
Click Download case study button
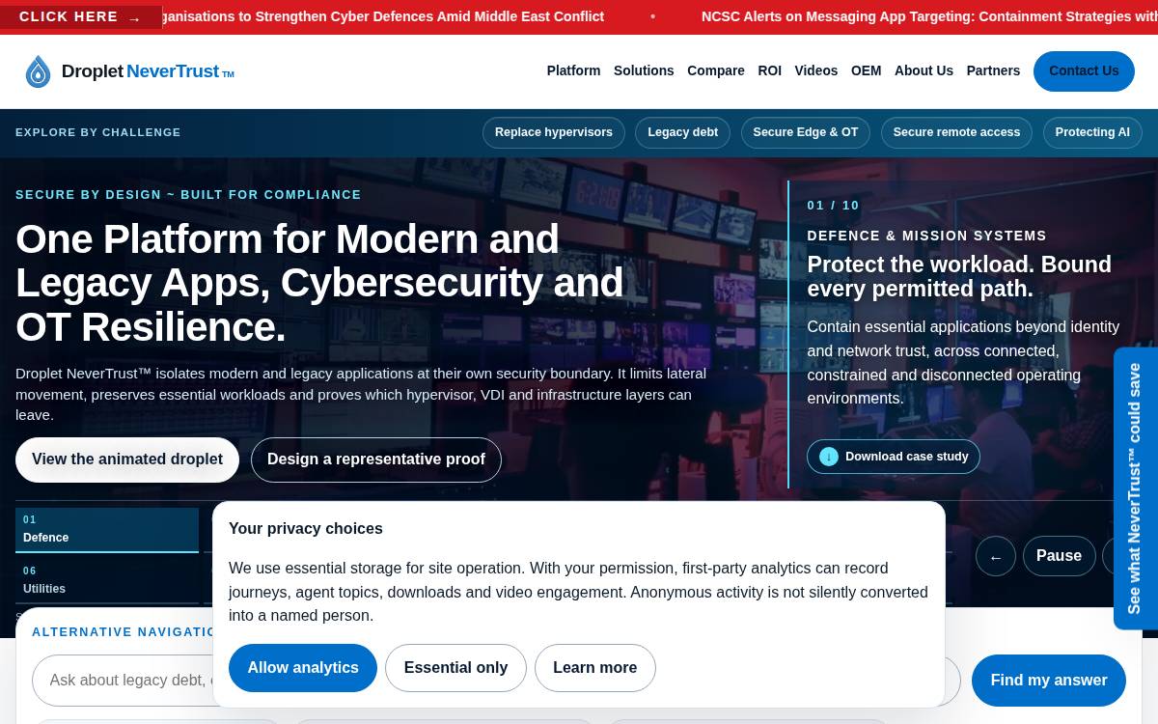(x=894, y=457)
